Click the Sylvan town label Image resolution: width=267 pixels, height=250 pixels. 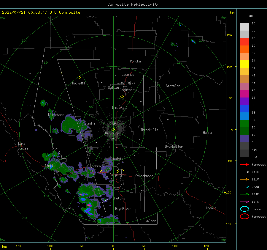click(113, 88)
